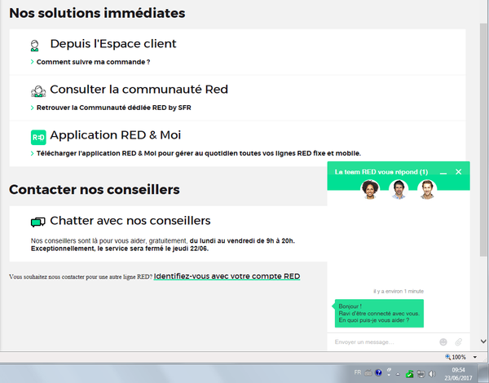The image size is (489, 383).
Task: Show hidden tray icons arrow
Action: coord(398,374)
